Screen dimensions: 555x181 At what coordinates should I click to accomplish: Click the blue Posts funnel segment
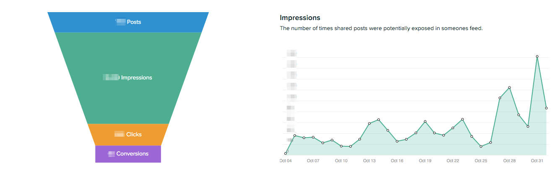point(128,22)
